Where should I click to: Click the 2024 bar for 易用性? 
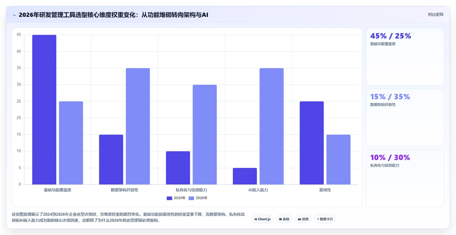point(312,143)
